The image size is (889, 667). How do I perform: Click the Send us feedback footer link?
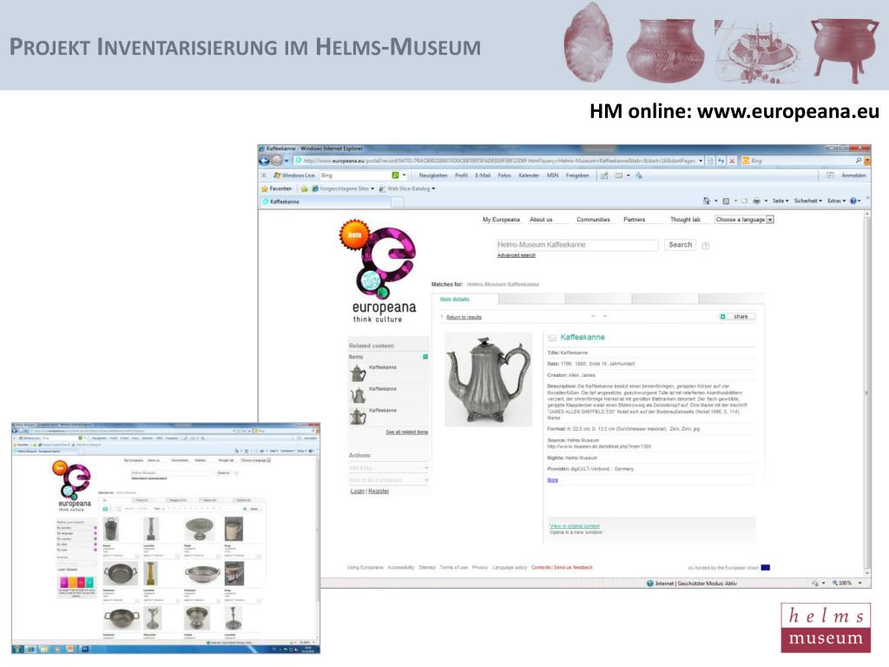tap(573, 567)
